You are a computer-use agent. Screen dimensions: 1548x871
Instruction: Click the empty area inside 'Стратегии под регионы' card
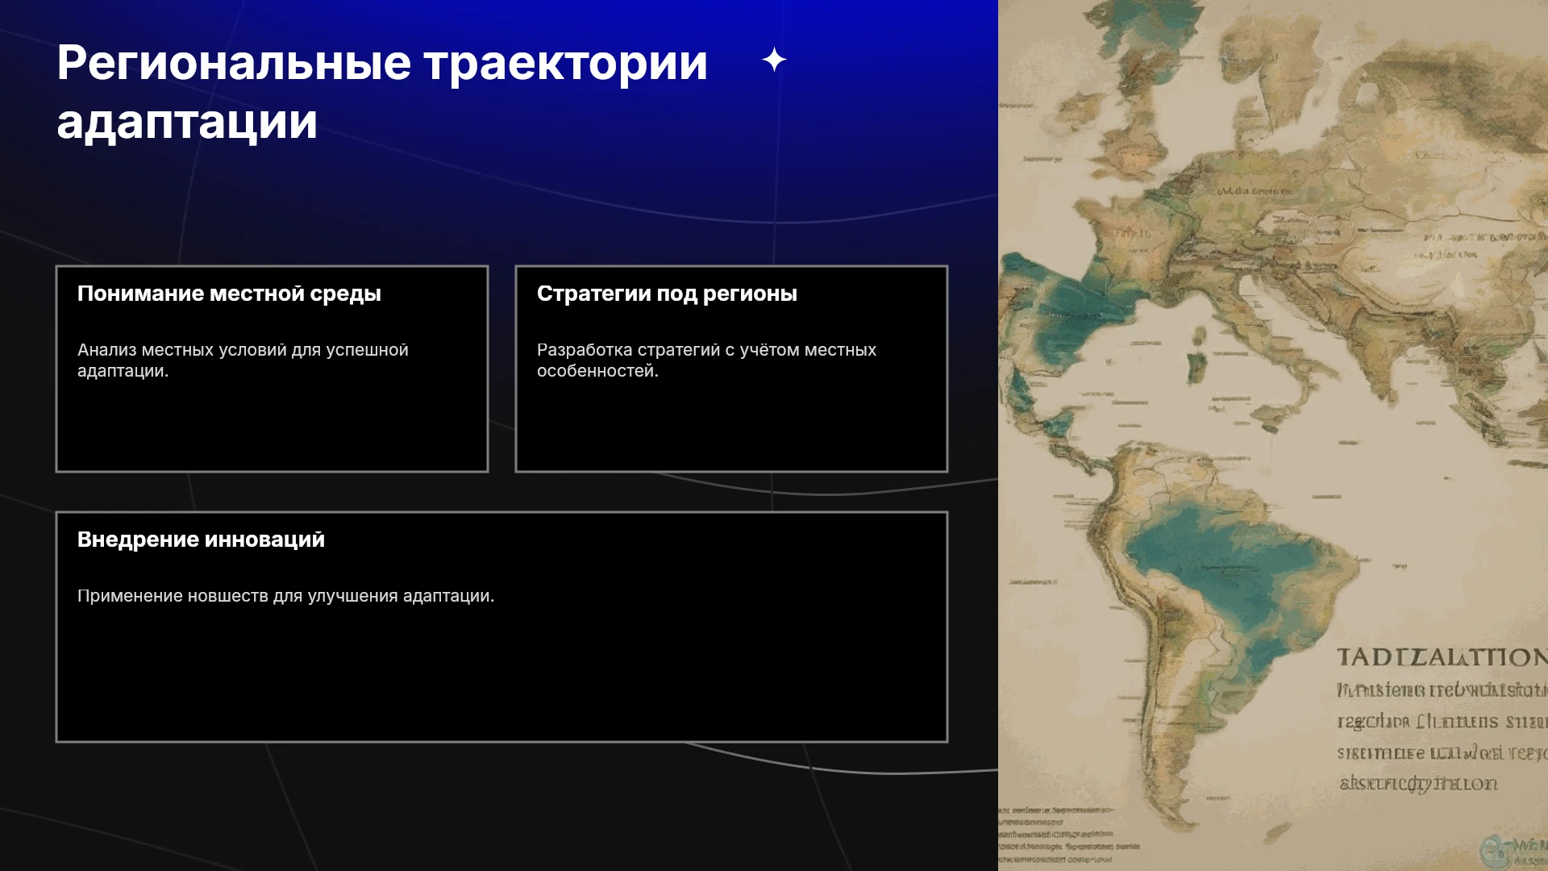point(731,427)
